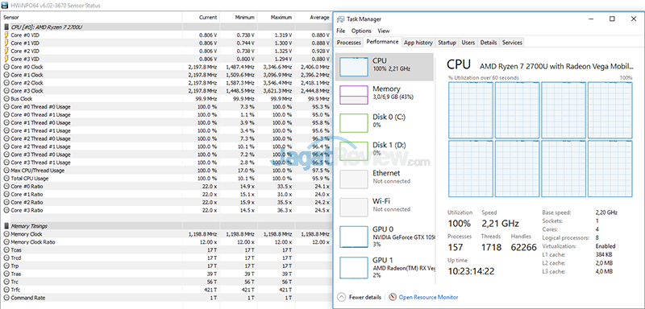
Task: Click the clock icon for Core #3 Clock
Action: tap(6, 91)
